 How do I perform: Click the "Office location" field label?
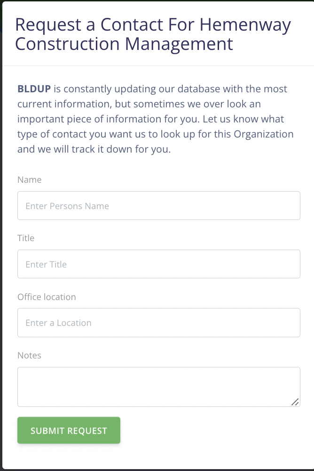(47, 297)
